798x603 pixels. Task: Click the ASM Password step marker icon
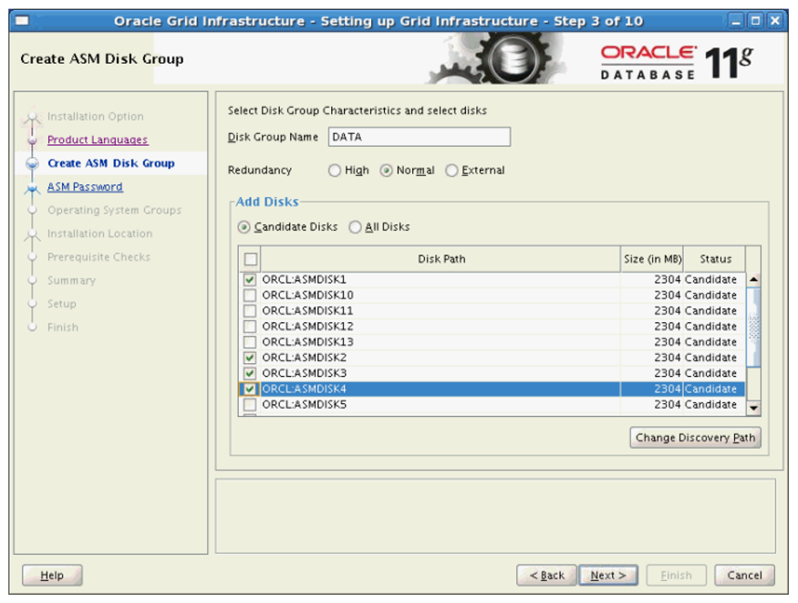33,188
